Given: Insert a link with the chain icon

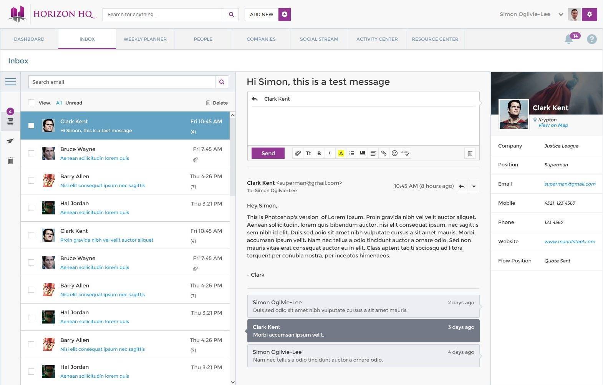Looking at the screenshot, I should pyautogui.click(x=384, y=153).
